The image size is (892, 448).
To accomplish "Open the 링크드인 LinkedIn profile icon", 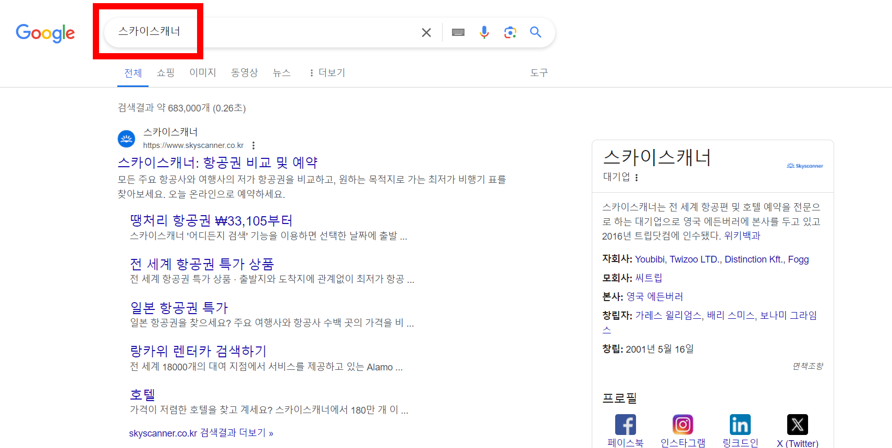I will point(740,425).
